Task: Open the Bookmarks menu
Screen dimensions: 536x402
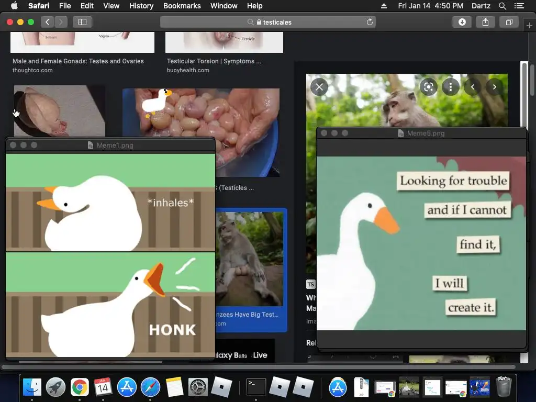Action: (x=182, y=6)
